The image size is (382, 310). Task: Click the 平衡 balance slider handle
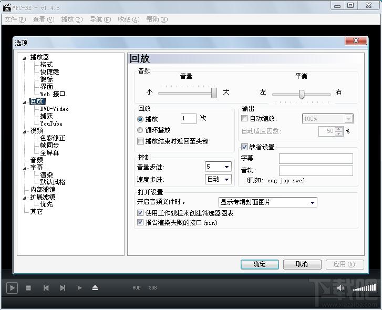[x=302, y=94]
